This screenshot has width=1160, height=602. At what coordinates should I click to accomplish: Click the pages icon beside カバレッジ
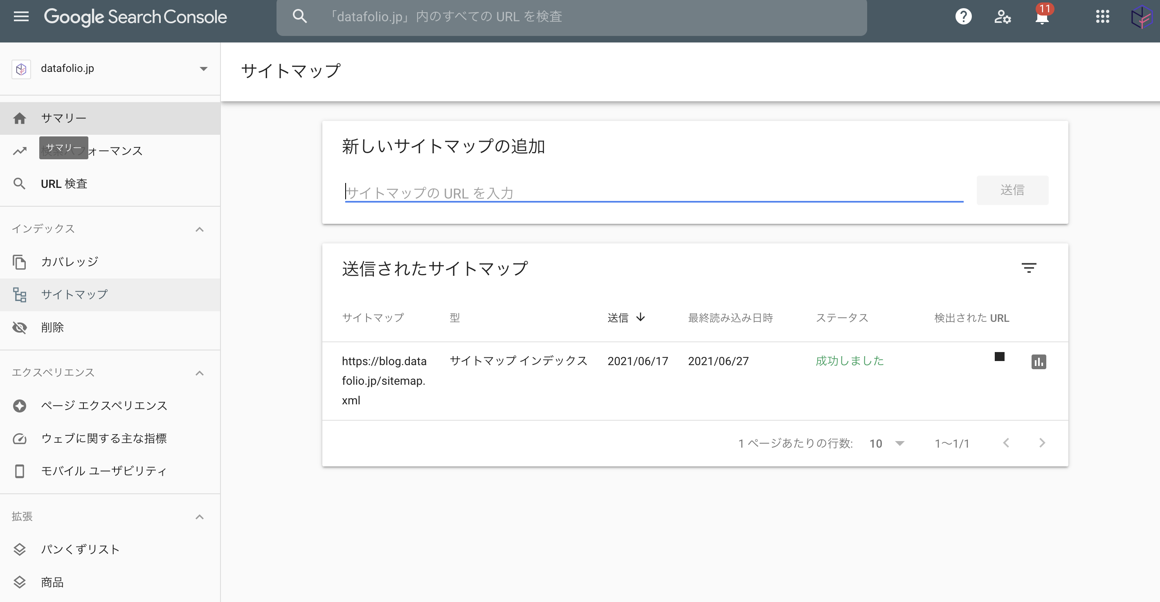[x=19, y=262]
